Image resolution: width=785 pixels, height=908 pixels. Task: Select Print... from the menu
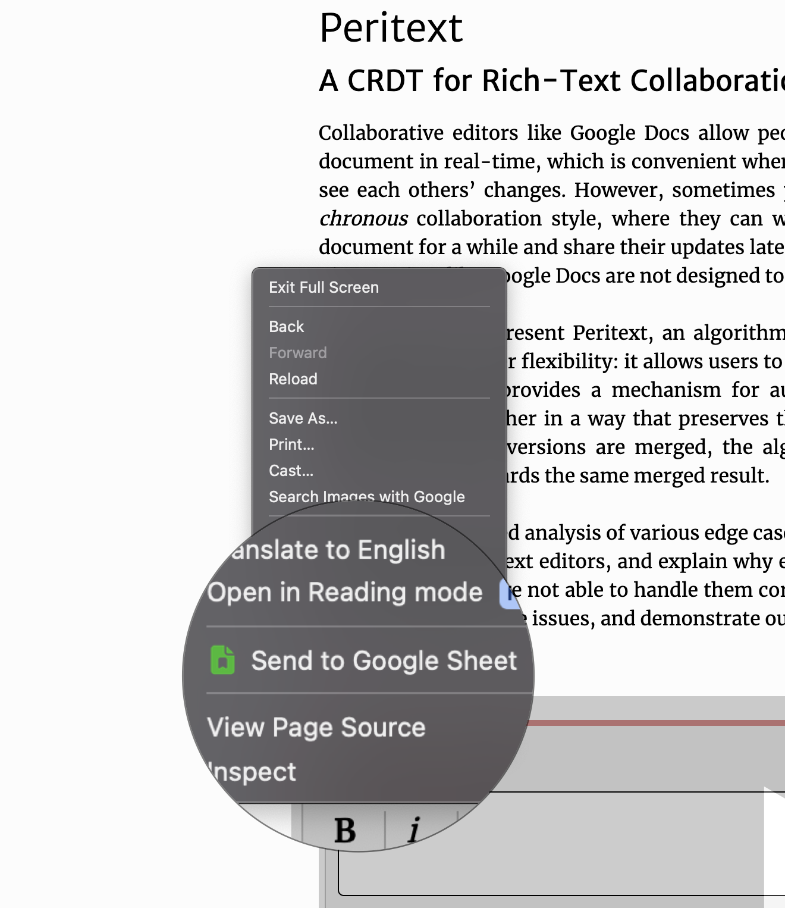291,444
